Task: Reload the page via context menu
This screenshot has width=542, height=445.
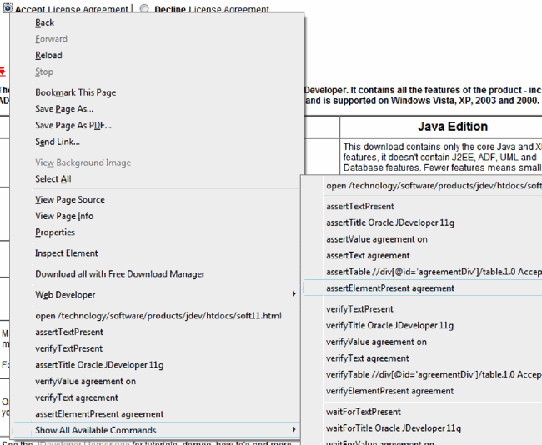Action: pyautogui.click(x=48, y=55)
